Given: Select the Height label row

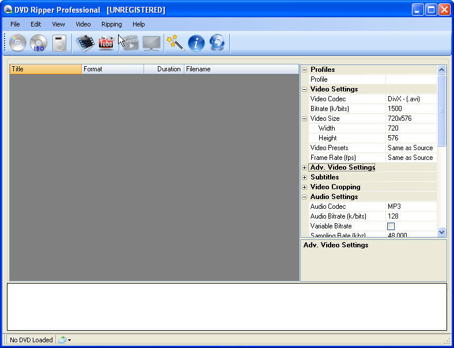Looking at the screenshot, I should click(327, 138).
